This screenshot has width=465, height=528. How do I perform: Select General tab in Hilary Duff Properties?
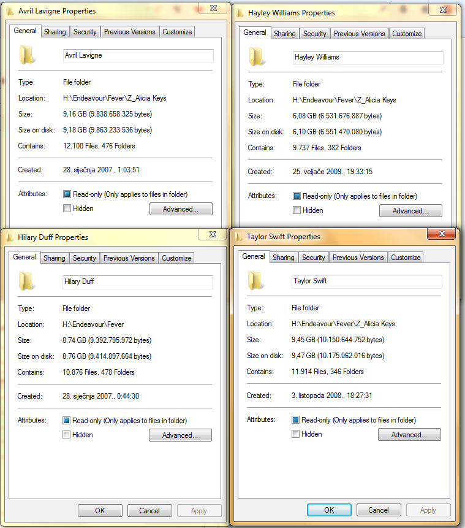point(25,257)
